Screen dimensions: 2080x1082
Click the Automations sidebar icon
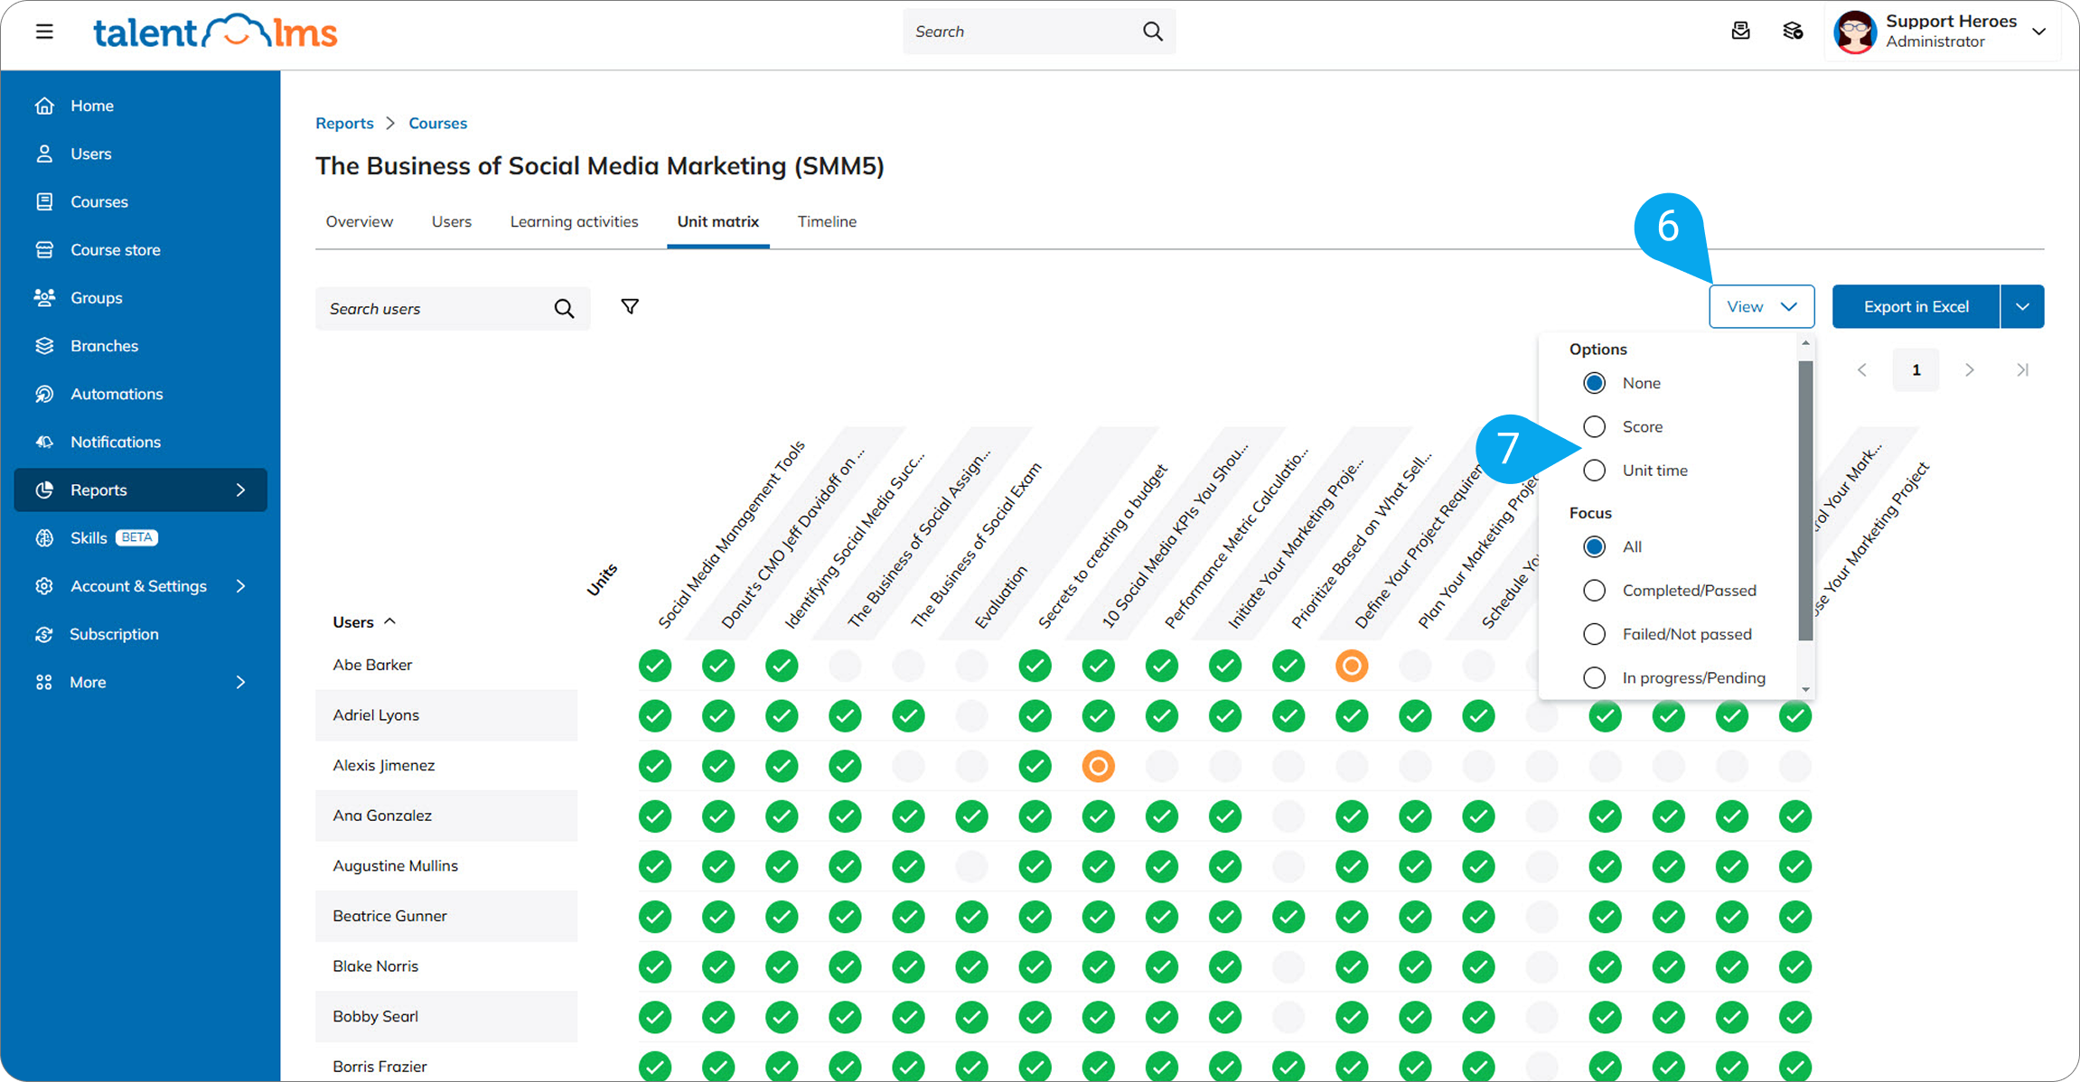coord(44,394)
